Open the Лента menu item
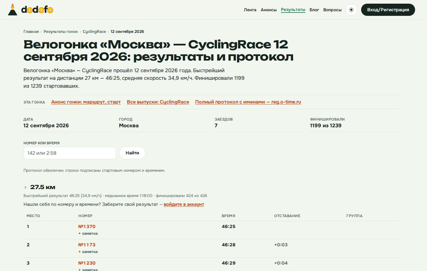 click(250, 10)
